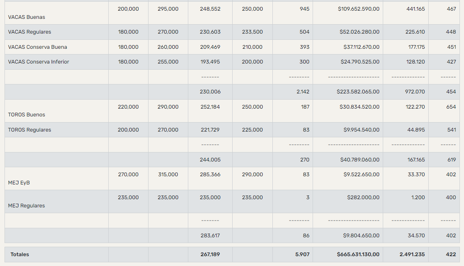Click the TOROS Buenos row label
464x266 pixels.
27,115
